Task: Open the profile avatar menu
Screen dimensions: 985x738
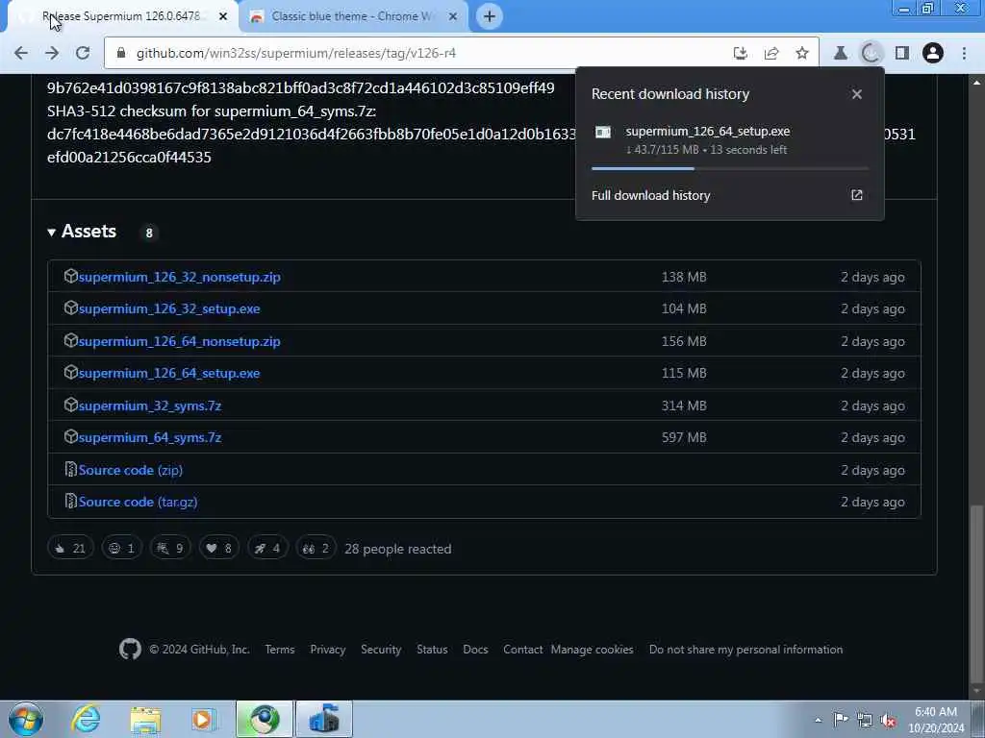Action: (x=933, y=54)
